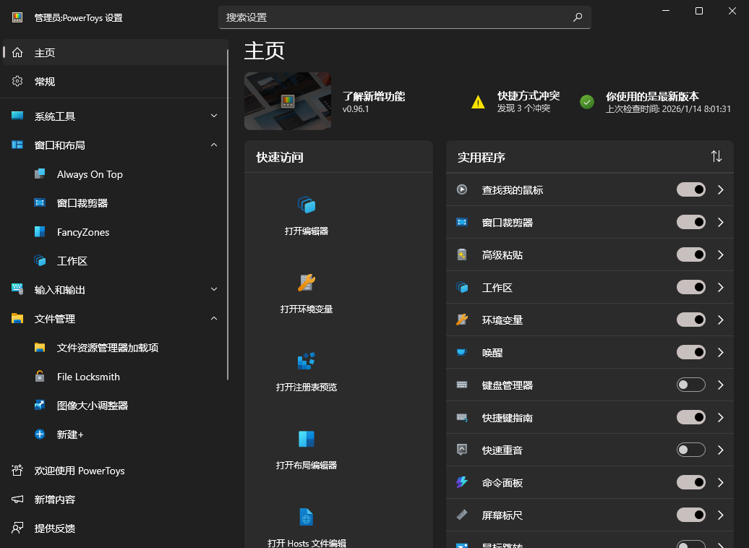Turn off the 快捷键指南 toggle
This screenshot has height=548, width=749.
(690, 417)
